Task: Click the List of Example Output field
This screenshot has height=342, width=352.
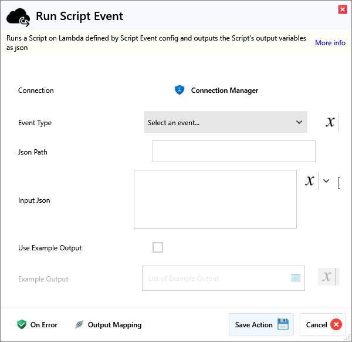Action: pyautogui.click(x=217, y=278)
